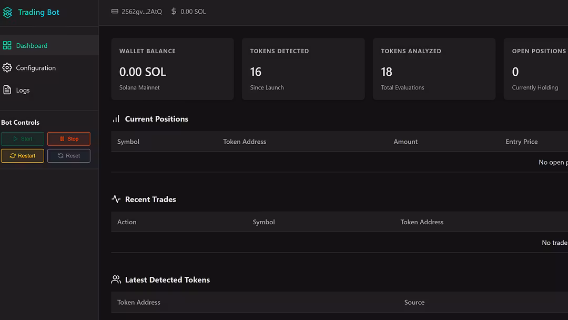Click the Configuration gear icon
Image resolution: width=568 pixels, height=320 pixels.
pyautogui.click(x=7, y=68)
